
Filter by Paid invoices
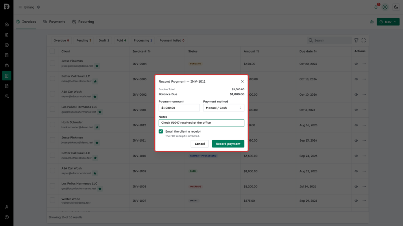point(121,40)
